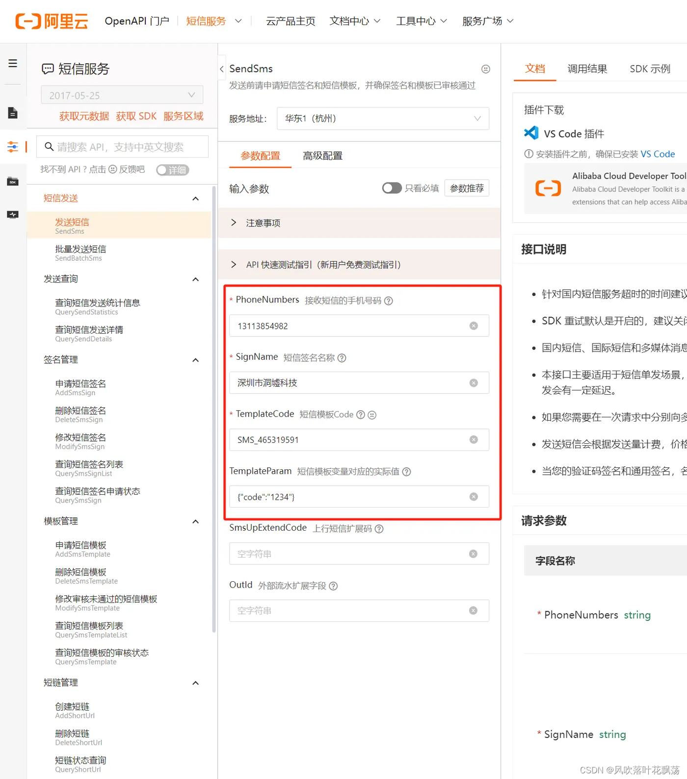Click help icon next to OutId

(x=333, y=586)
